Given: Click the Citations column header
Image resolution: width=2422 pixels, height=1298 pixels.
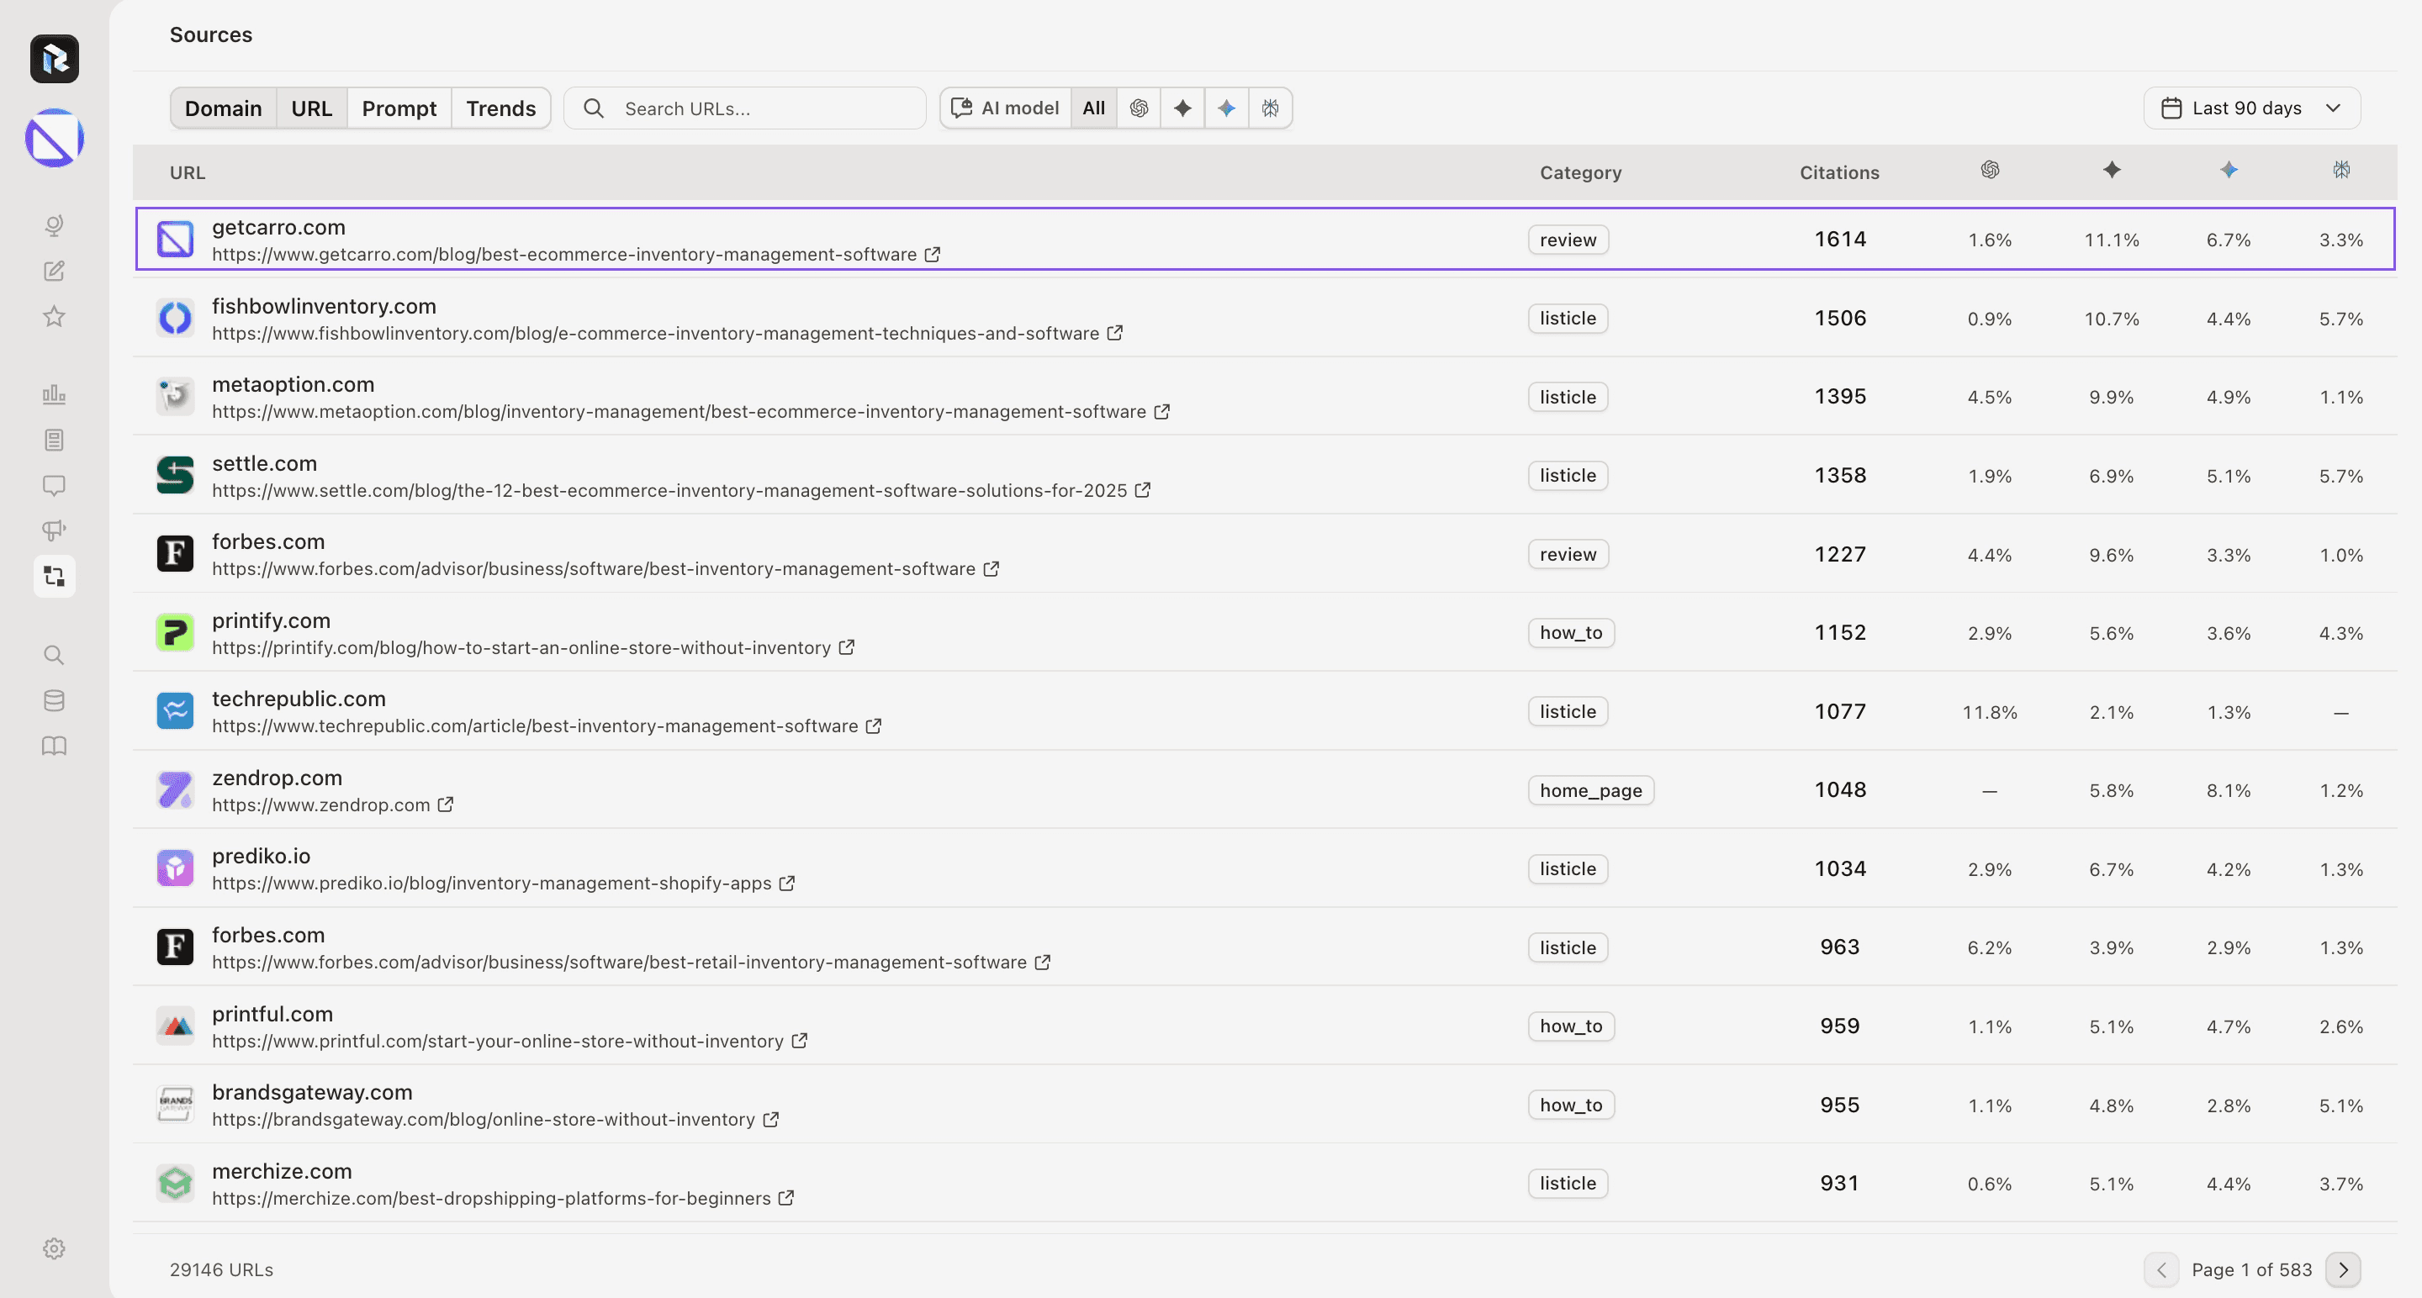Looking at the screenshot, I should tap(1839, 173).
